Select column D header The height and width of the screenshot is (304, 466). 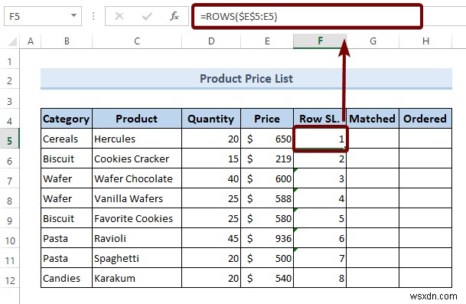coord(211,41)
